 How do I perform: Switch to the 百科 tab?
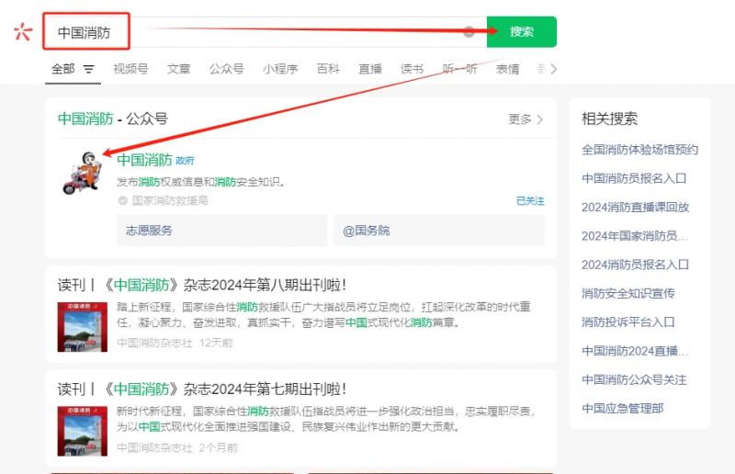click(328, 69)
